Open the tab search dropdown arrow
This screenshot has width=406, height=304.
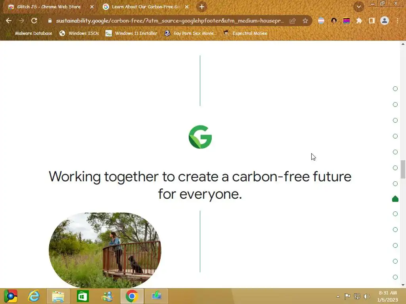click(x=358, y=7)
